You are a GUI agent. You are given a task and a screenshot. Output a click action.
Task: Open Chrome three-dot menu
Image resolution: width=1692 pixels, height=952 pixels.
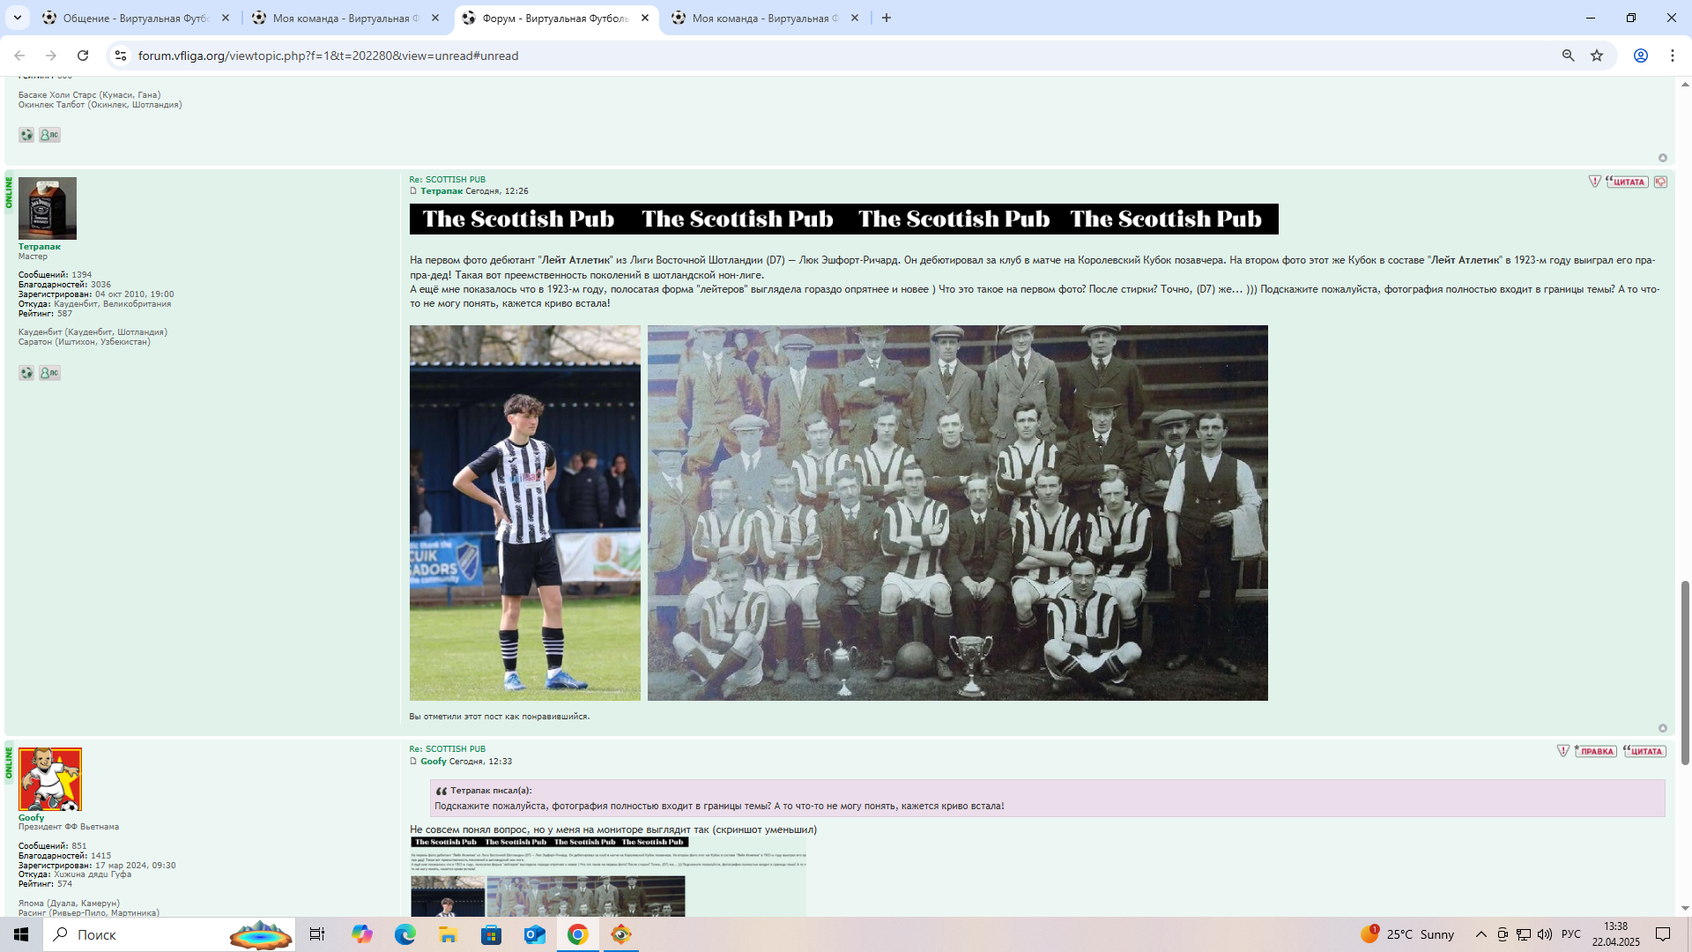click(x=1672, y=56)
